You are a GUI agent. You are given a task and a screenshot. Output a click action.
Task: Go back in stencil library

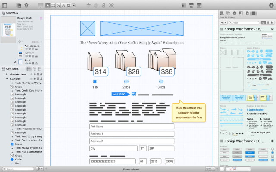(x=222, y=23)
